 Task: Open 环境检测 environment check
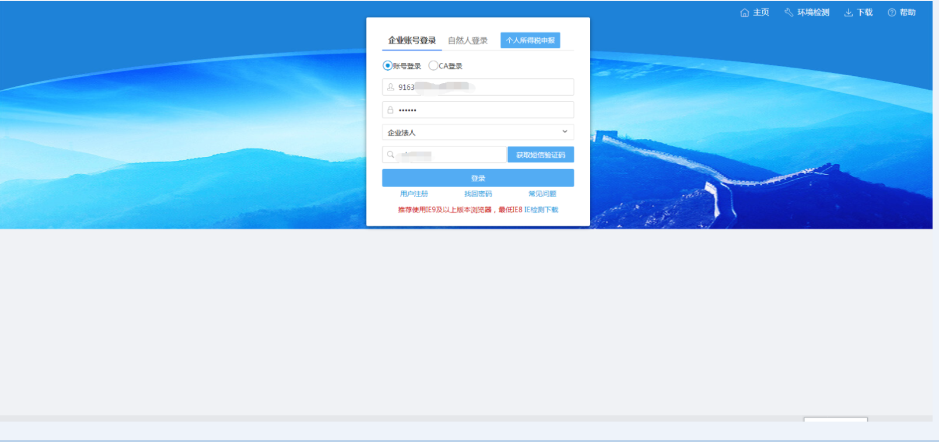(x=813, y=12)
